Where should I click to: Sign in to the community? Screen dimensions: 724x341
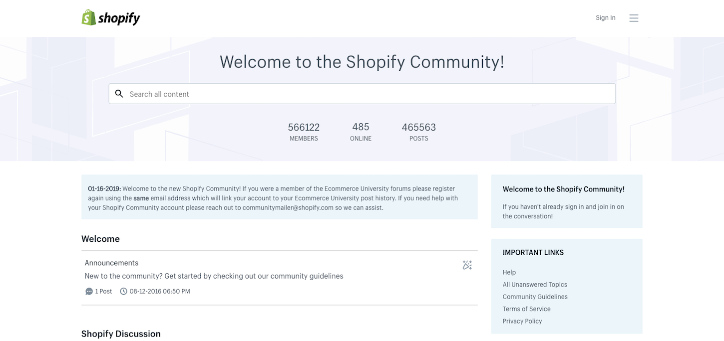[605, 18]
